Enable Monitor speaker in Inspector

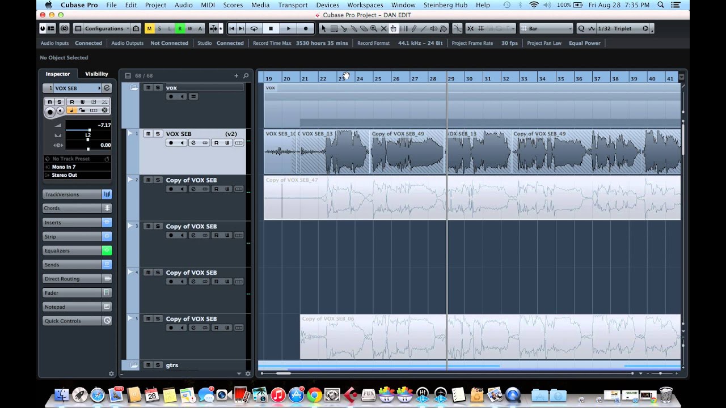(61, 110)
